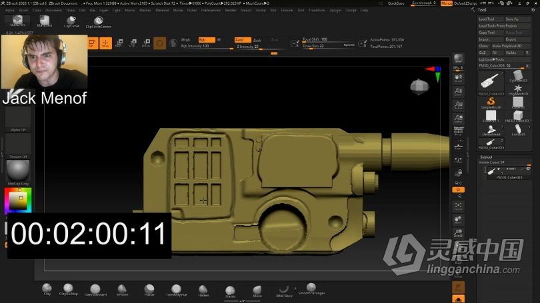Toggle the Dynamic draw size switch
Image resolution: width=540 pixels, height=303 pixels.
point(349,45)
